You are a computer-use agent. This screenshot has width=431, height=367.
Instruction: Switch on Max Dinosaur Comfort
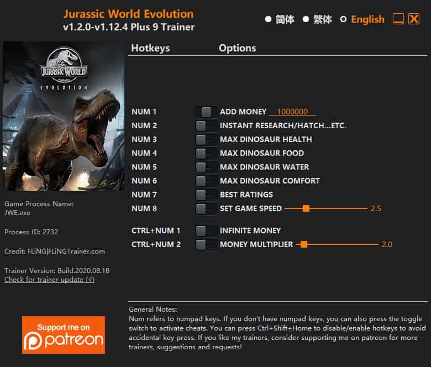click(x=206, y=181)
